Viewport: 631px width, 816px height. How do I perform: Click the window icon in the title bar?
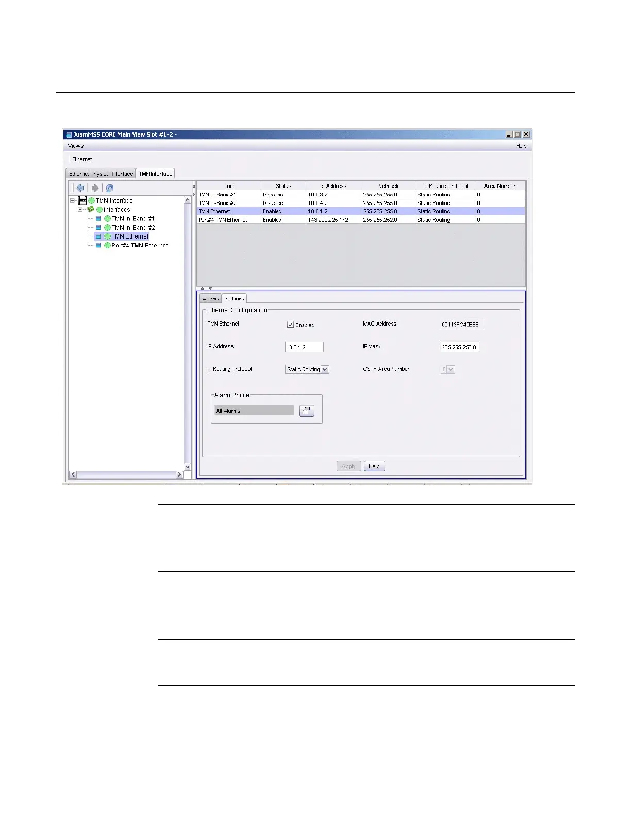69,134
